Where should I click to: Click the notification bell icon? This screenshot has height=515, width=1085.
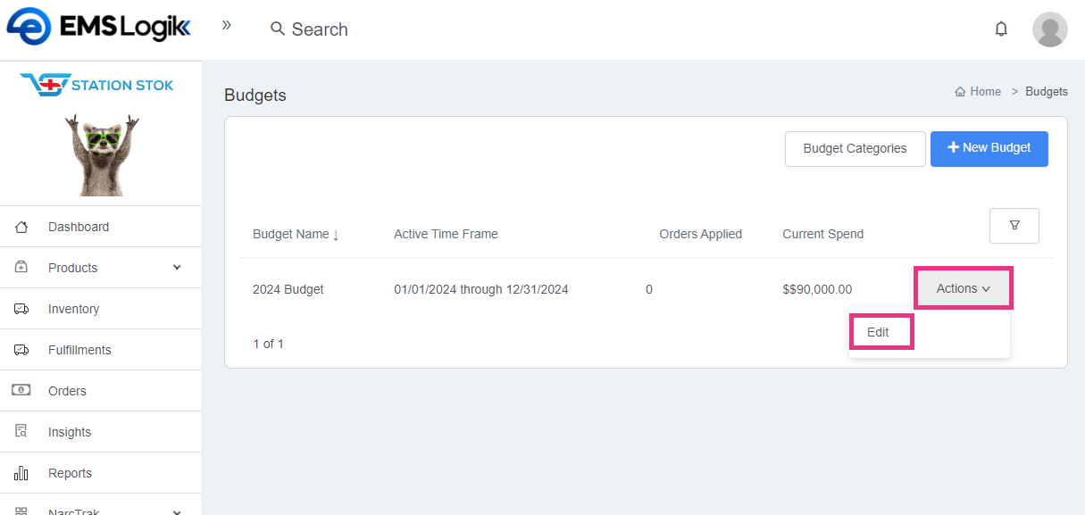point(1001,29)
